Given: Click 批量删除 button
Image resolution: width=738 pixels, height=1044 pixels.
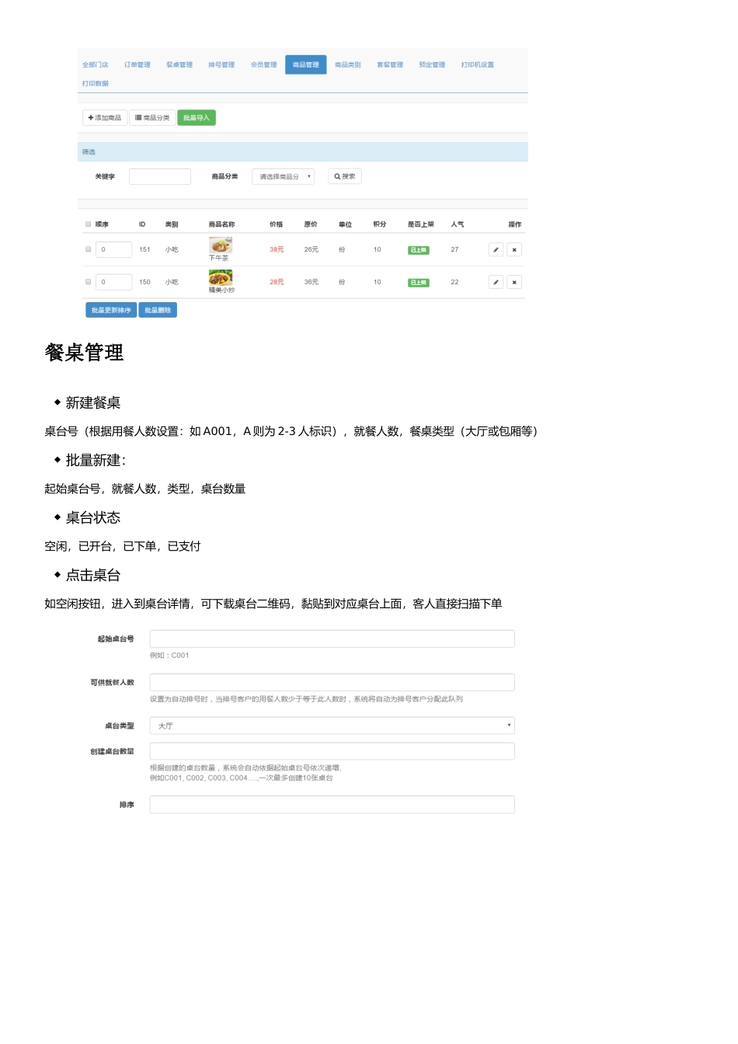Looking at the screenshot, I should tap(158, 310).
